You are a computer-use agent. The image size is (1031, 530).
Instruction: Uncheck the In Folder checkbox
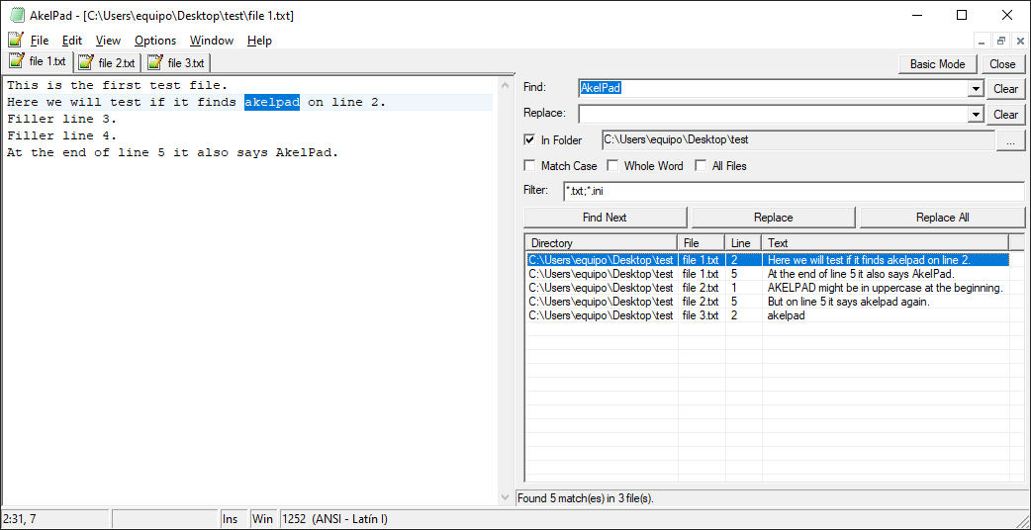(x=529, y=139)
